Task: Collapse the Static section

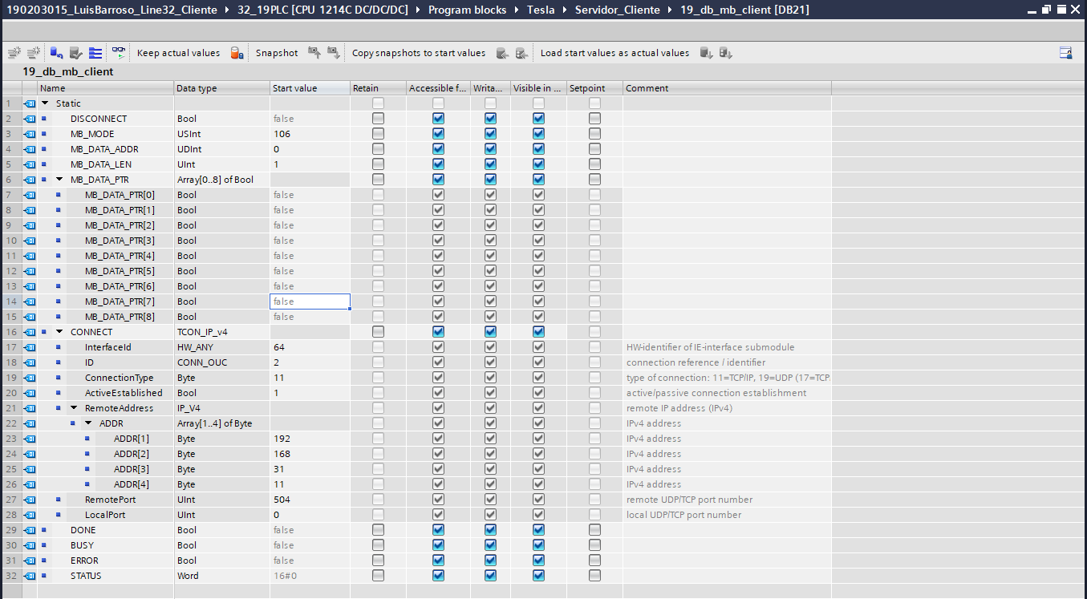Action: tap(45, 103)
